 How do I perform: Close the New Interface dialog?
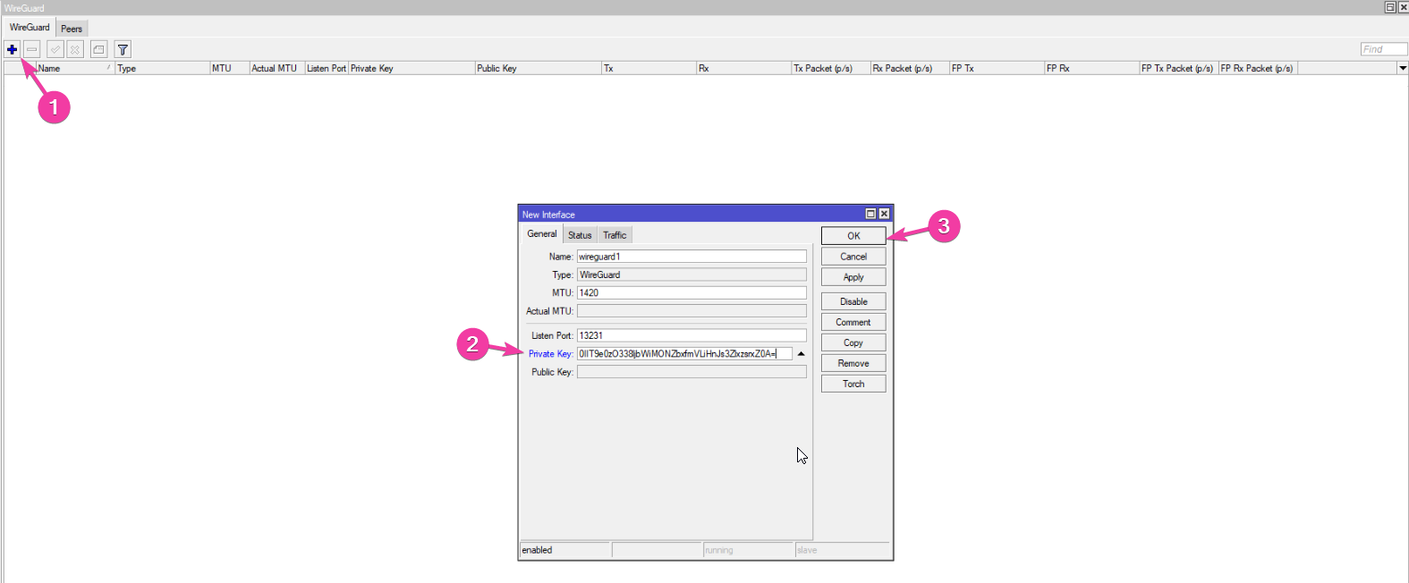coord(884,214)
